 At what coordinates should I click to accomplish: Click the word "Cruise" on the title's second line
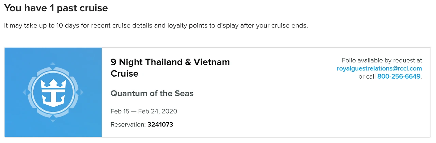pos(124,74)
